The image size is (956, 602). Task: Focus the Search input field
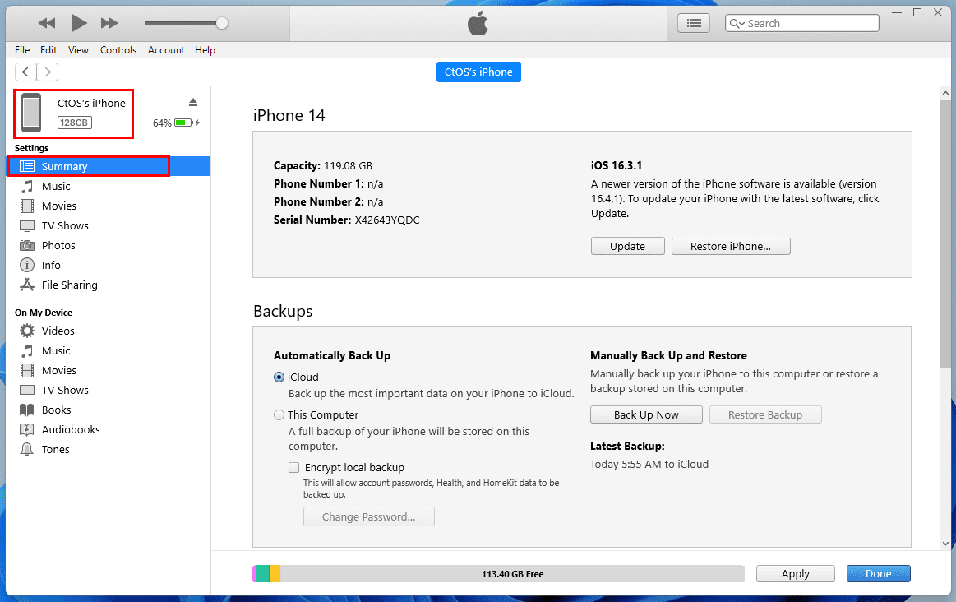802,23
